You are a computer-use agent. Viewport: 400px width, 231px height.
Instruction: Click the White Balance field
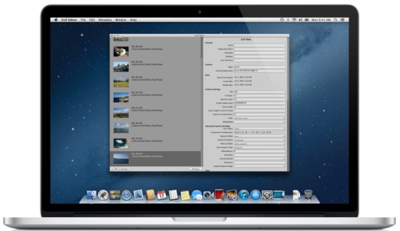point(260,151)
